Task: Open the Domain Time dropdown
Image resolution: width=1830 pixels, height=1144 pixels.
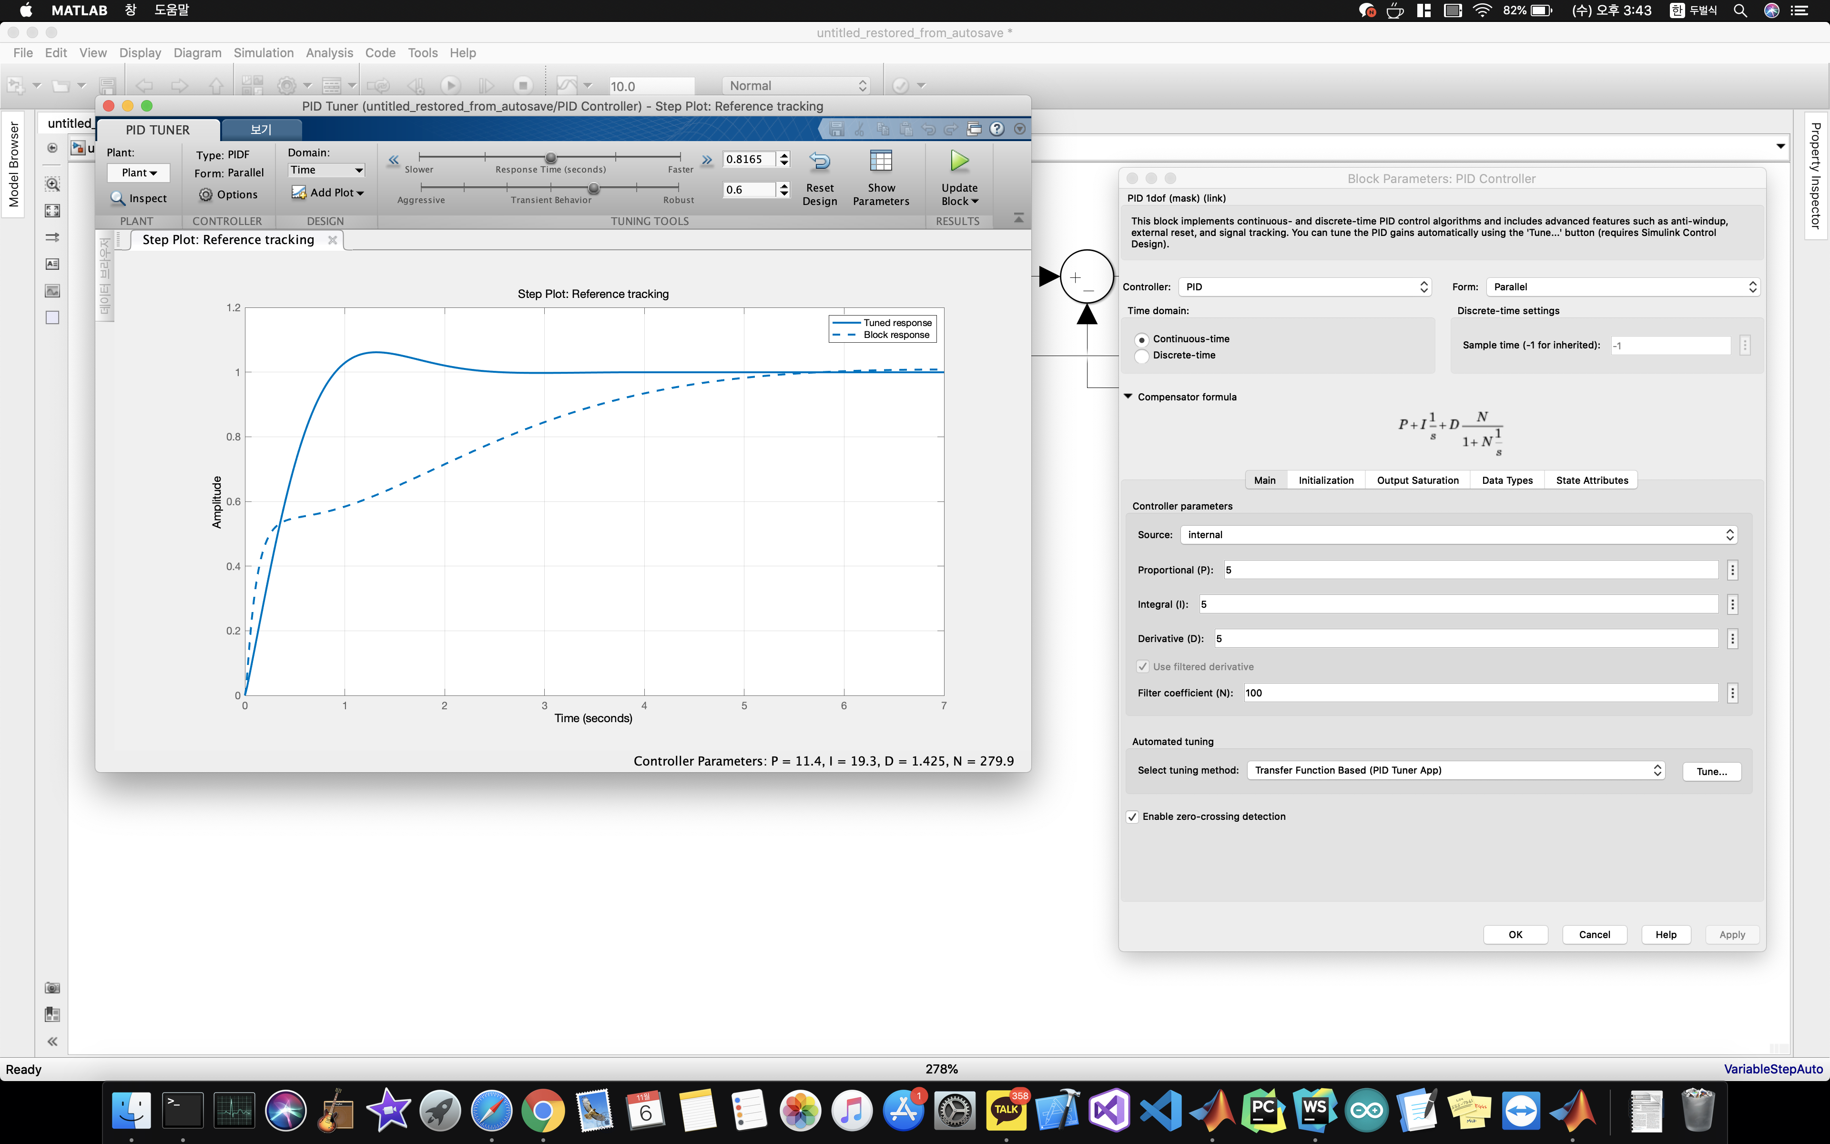Action: [326, 170]
